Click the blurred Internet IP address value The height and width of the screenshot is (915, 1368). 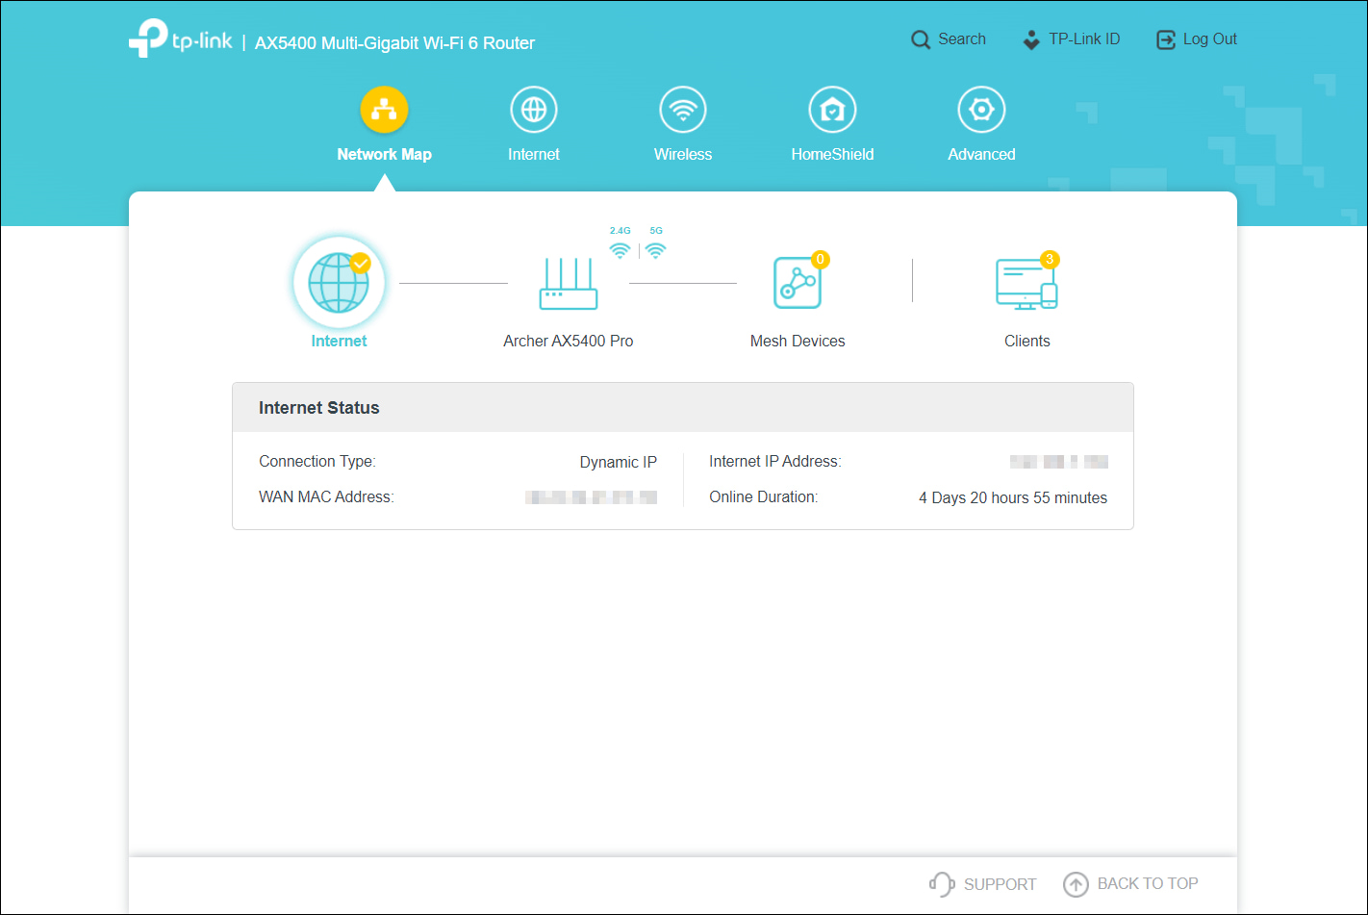1059,462
